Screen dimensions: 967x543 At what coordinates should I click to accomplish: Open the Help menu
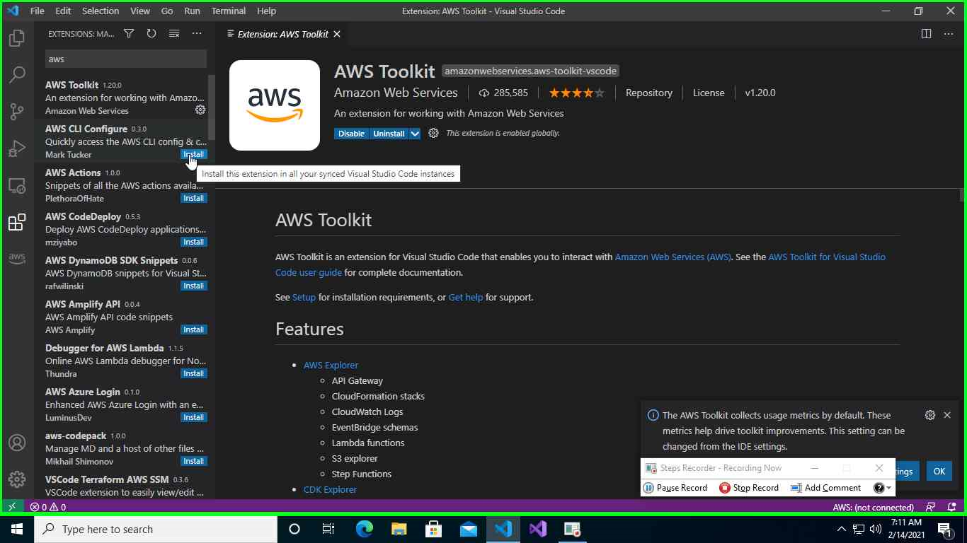267,11
